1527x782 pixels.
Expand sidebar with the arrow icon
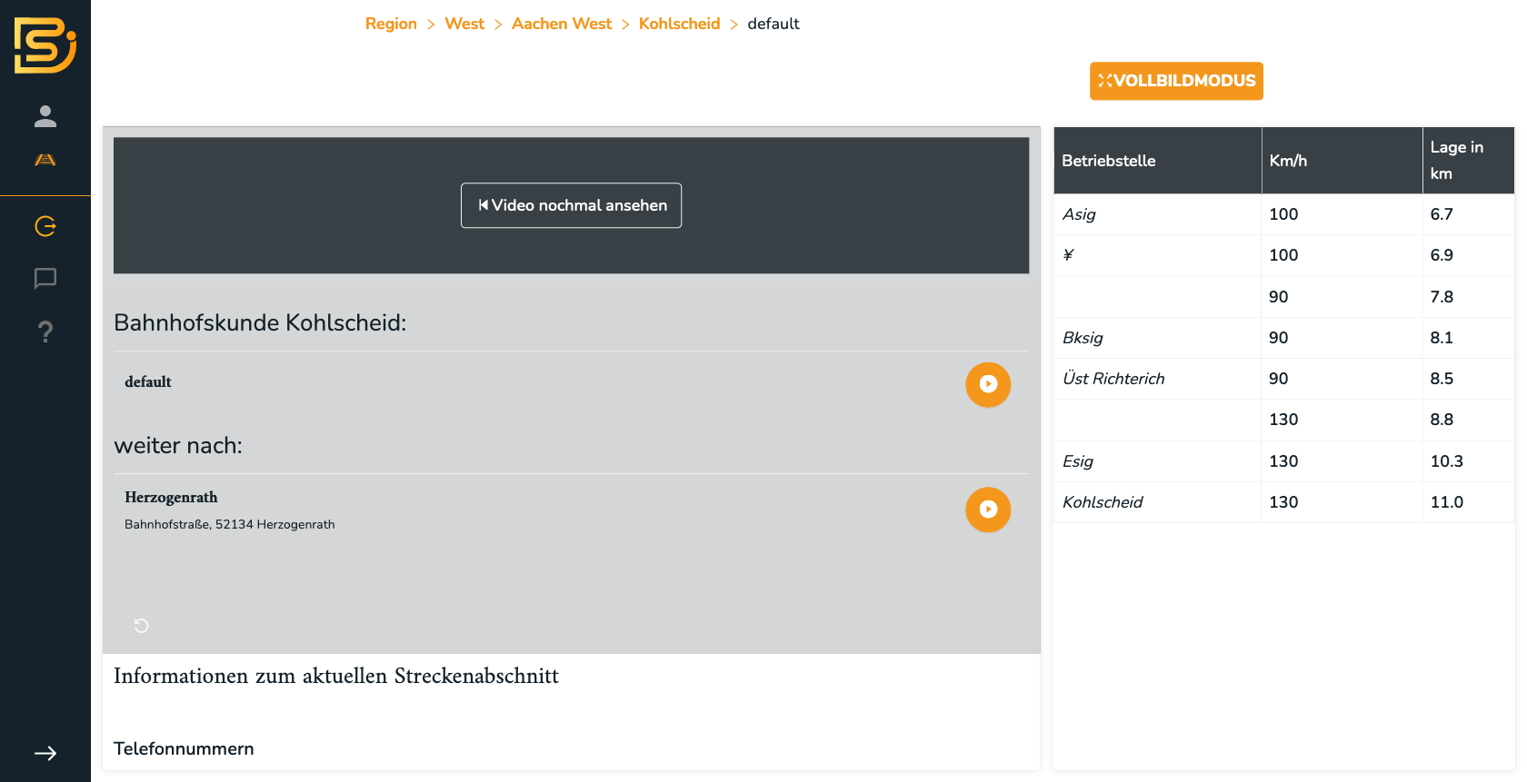tap(45, 753)
